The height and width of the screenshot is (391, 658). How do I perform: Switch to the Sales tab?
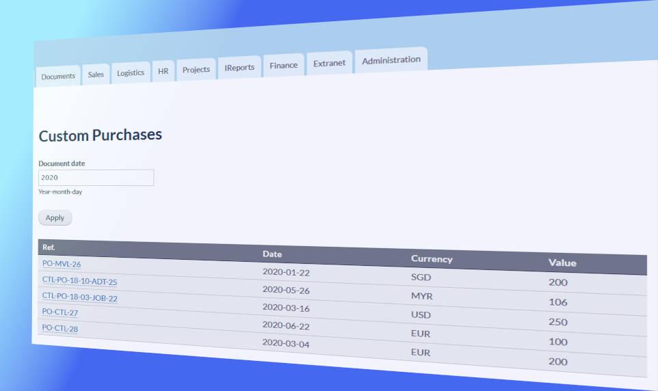coord(96,75)
